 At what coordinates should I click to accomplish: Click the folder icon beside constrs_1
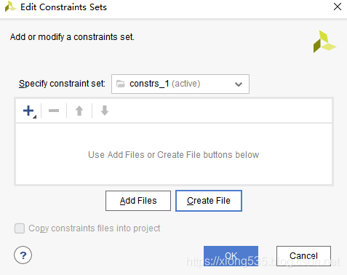pyautogui.click(x=121, y=84)
